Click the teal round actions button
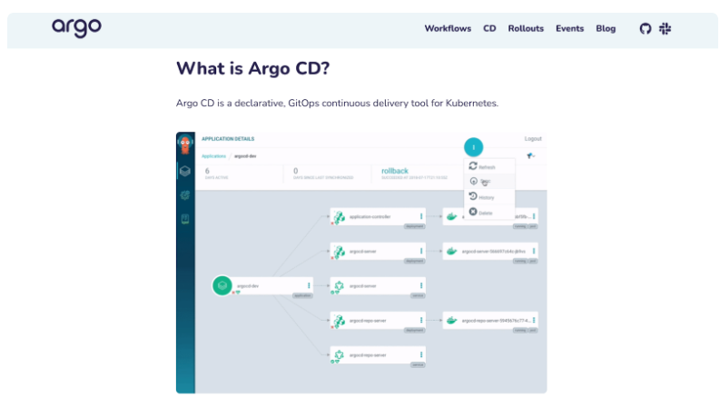Viewport: 720px width, 408px height. (473, 147)
